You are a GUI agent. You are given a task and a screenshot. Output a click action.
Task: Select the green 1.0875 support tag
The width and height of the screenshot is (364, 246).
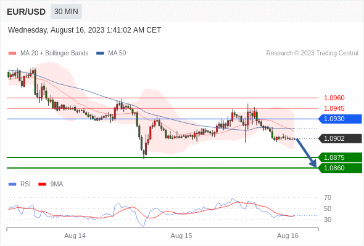(340, 157)
